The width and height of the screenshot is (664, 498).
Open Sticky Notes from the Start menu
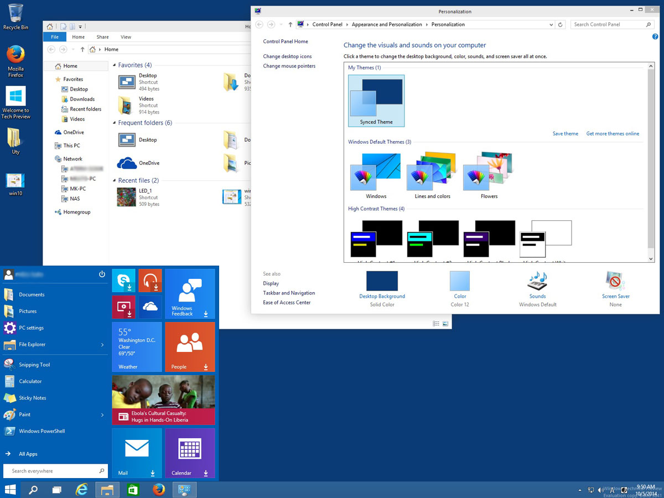point(54,398)
